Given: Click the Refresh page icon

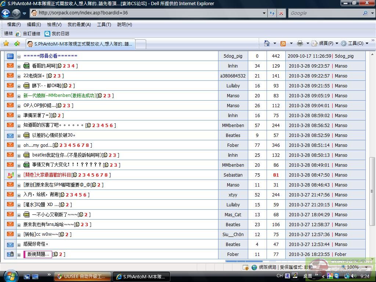Looking at the screenshot, I should (272, 13).
